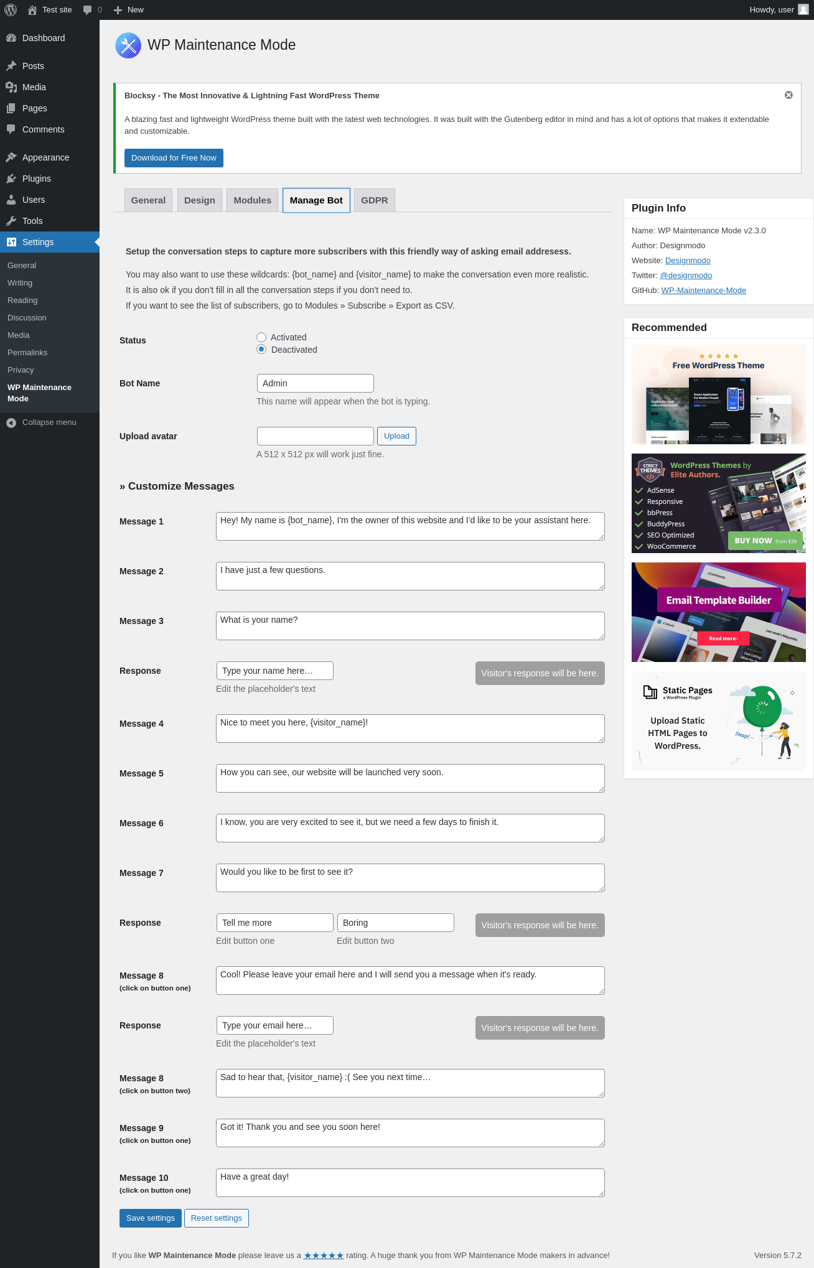Click into the Message 10 textarea

(410, 1183)
